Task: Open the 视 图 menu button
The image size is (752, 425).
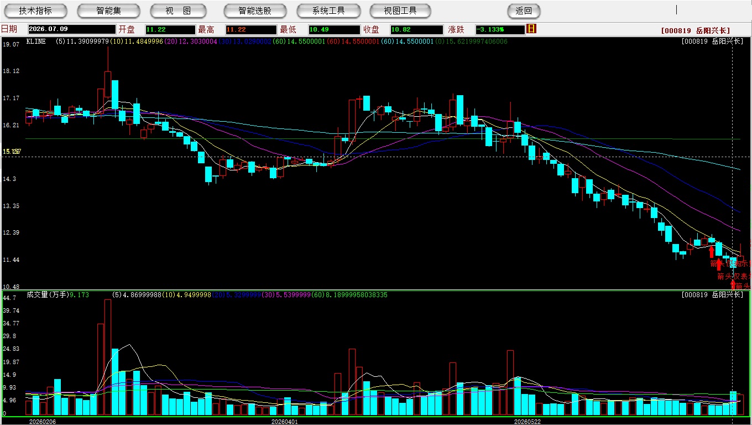Action: click(x=178, y=11)
